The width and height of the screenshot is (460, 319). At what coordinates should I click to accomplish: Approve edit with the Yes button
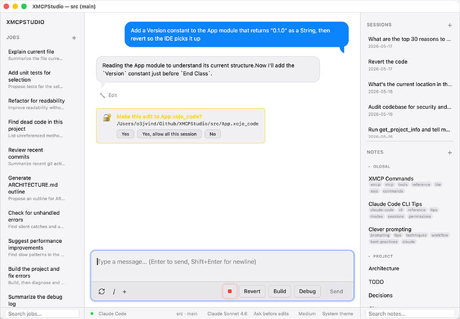click(125, 134)
